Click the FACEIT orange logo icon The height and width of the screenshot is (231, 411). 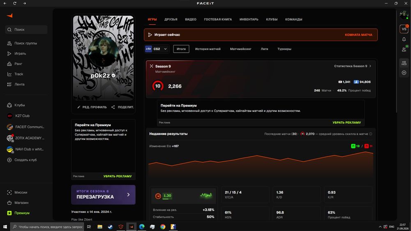click(x=10, y=16)
